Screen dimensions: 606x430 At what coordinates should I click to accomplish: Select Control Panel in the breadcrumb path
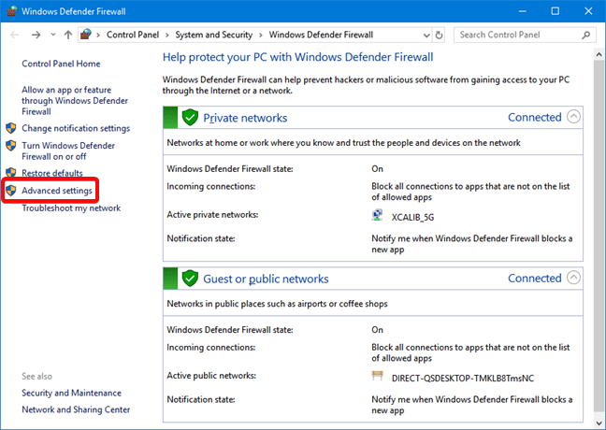pyautogui.click(x=133, y=35)
